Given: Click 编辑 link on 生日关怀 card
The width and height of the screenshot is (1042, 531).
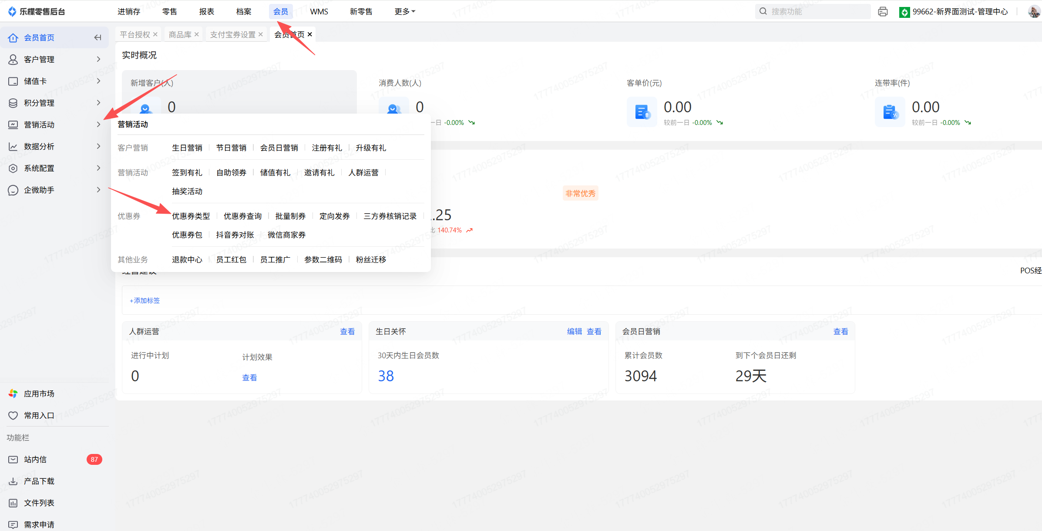Looking at the screenshot, I should pyautogui.click(x=574, y=332).
